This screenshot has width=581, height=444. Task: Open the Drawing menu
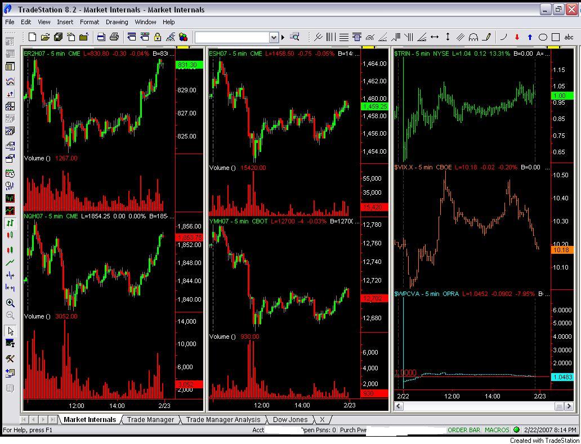tap(117, 22)
